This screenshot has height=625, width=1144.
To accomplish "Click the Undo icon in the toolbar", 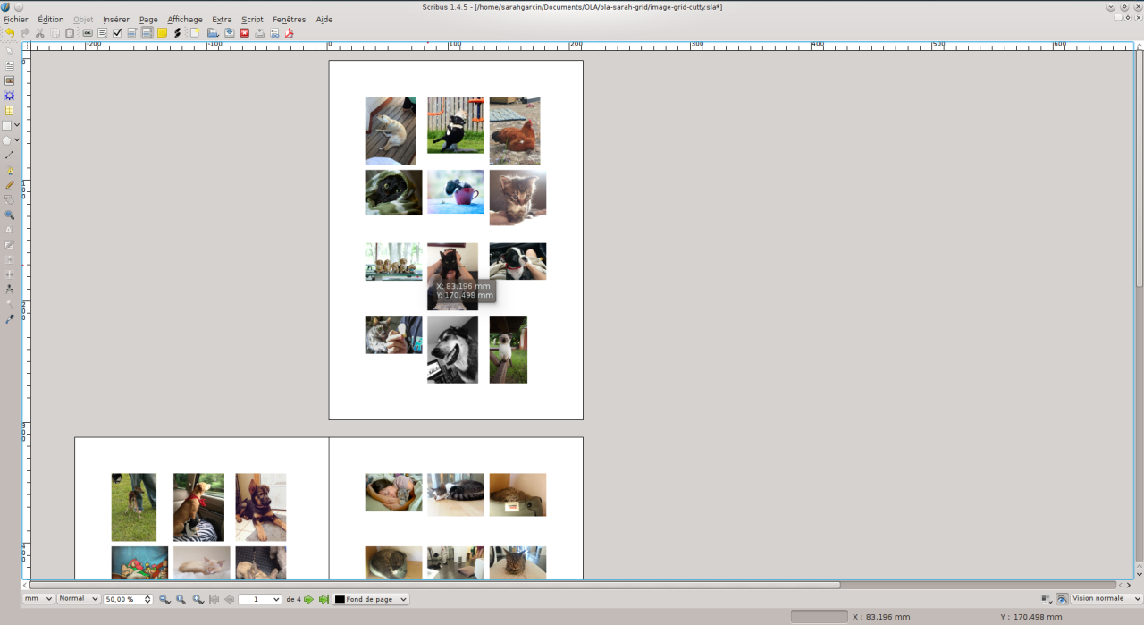I will point(9,33).
